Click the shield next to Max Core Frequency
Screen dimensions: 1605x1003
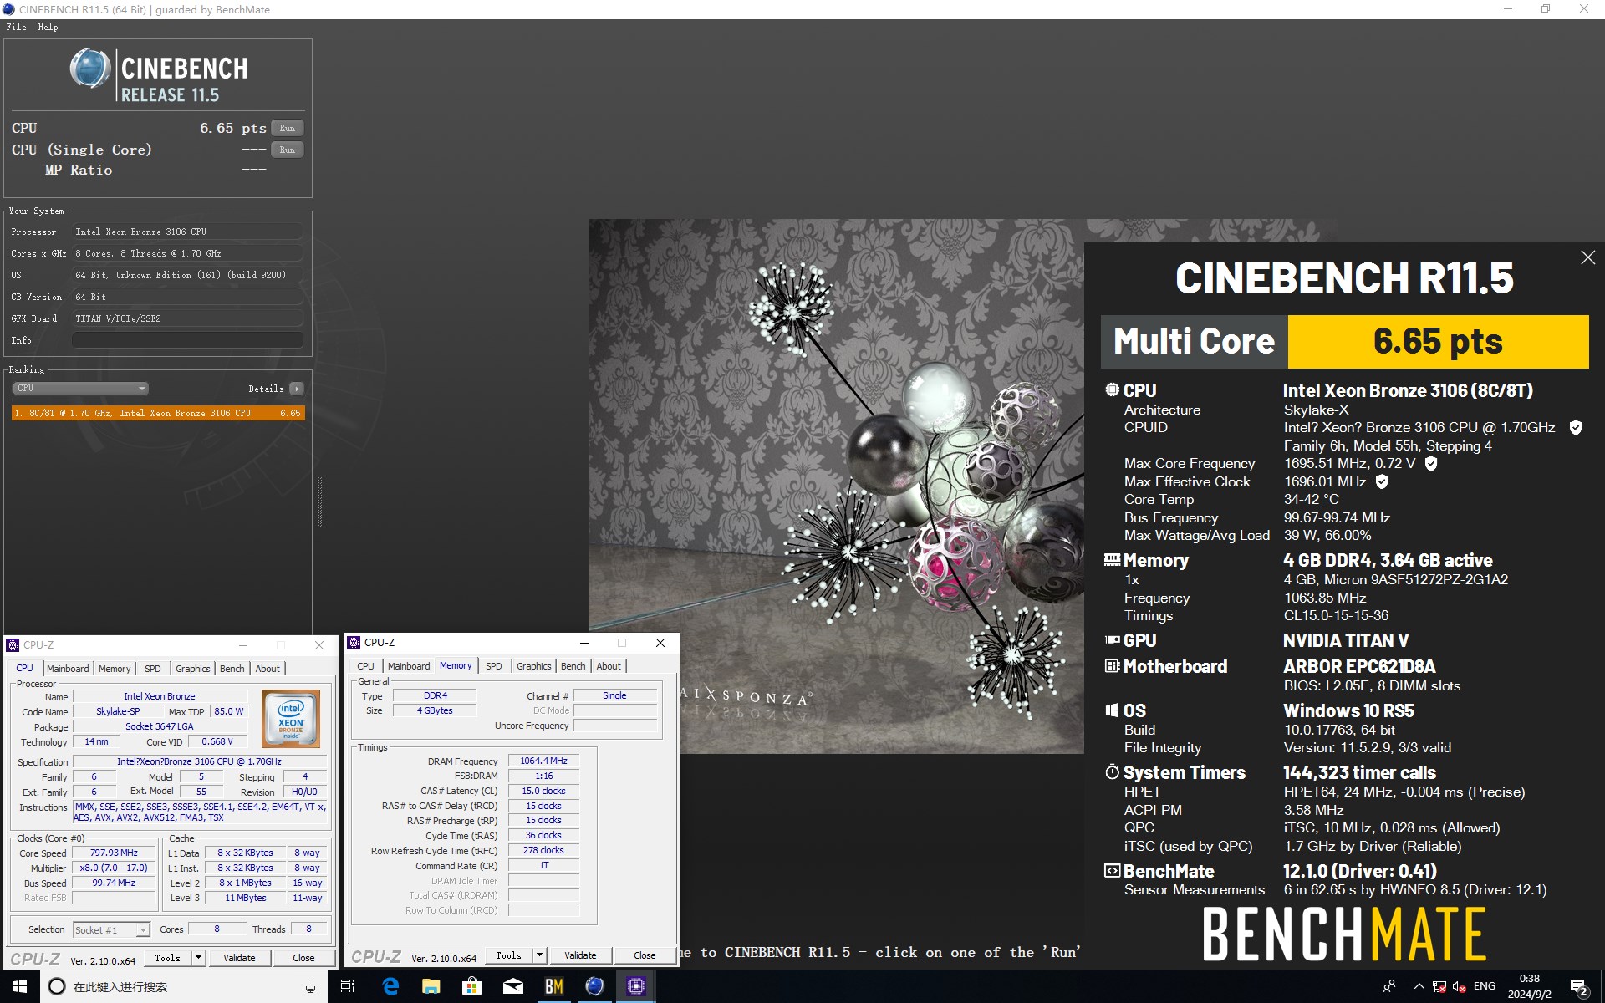click(x=1431, y=464)
